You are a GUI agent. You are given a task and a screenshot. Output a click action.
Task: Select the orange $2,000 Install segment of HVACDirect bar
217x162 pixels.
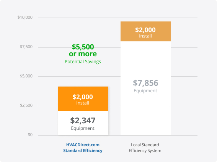coord(83,99)
